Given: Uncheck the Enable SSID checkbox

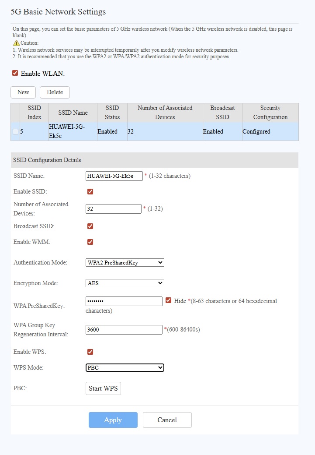Looking at the screenshot, I should (90, 191).
